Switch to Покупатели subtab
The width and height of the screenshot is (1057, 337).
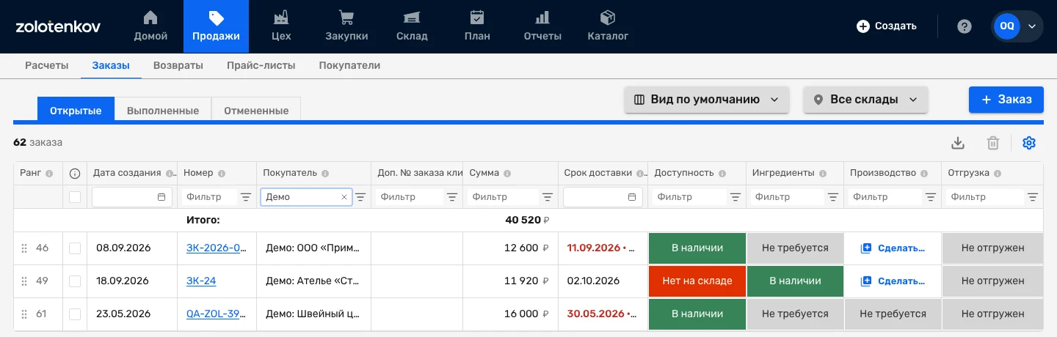349,65
